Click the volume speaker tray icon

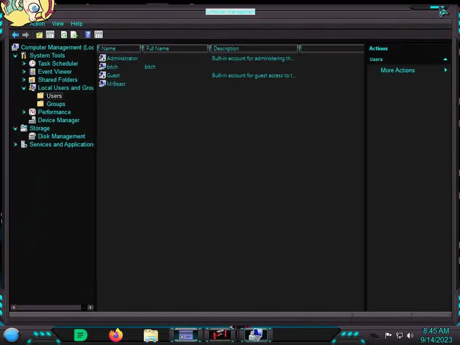click(x=410, y=335)
